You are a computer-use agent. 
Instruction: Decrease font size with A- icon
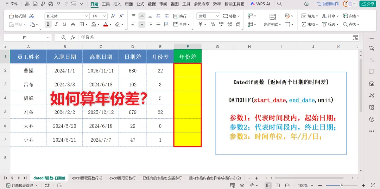pyautogui.click(x=121, y=16)
